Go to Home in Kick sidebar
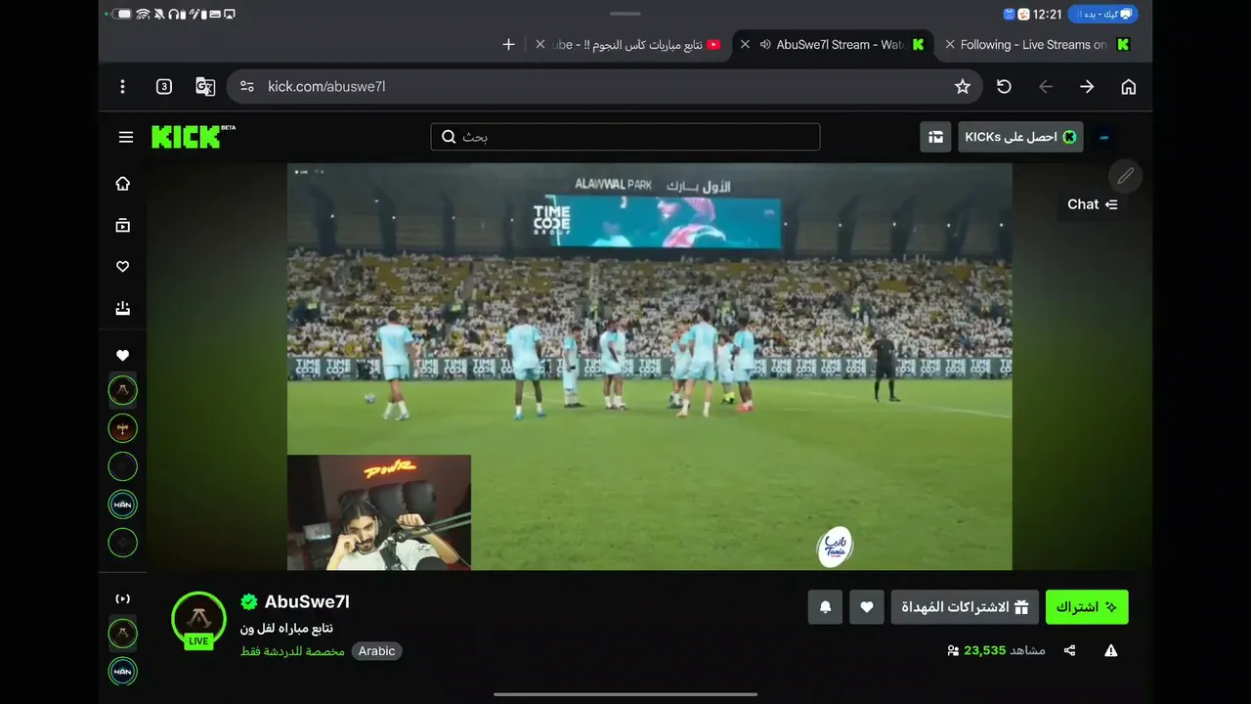Viewport: 1251px width, 704px height. tap(122, 184)
